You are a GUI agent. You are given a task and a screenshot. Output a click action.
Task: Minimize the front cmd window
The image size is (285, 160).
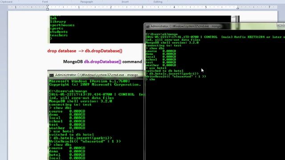click(x=280, y=25)
